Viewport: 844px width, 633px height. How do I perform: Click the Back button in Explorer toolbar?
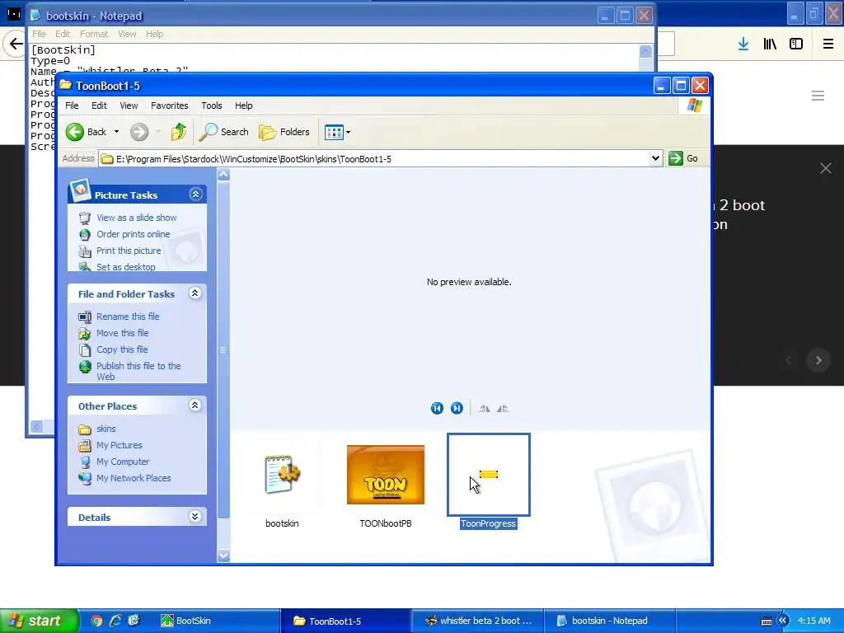point(86,132)
